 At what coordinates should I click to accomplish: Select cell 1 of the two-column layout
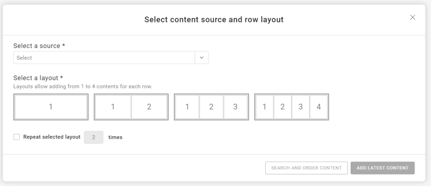tap(113, 107)
